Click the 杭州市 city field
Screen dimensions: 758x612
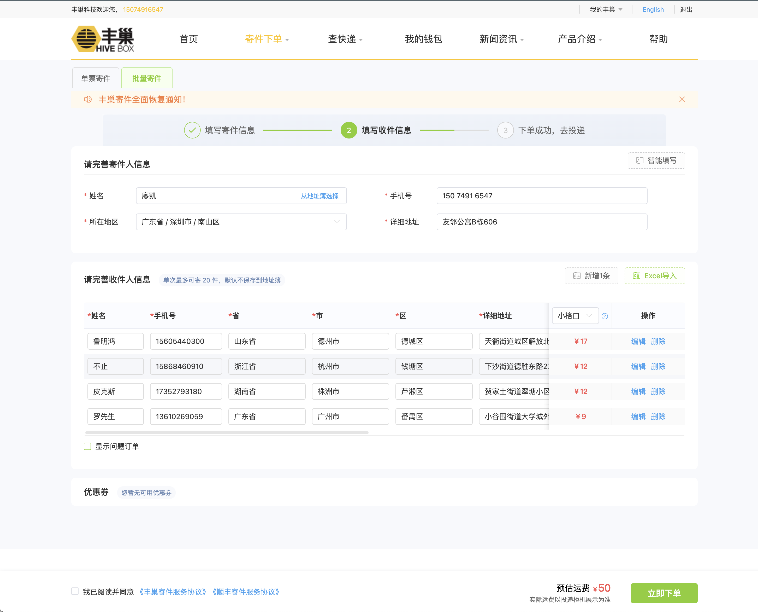tap(350, 366)
